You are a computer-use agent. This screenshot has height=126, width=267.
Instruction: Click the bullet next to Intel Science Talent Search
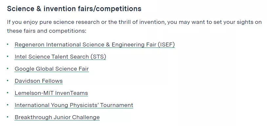pos(8,56)
